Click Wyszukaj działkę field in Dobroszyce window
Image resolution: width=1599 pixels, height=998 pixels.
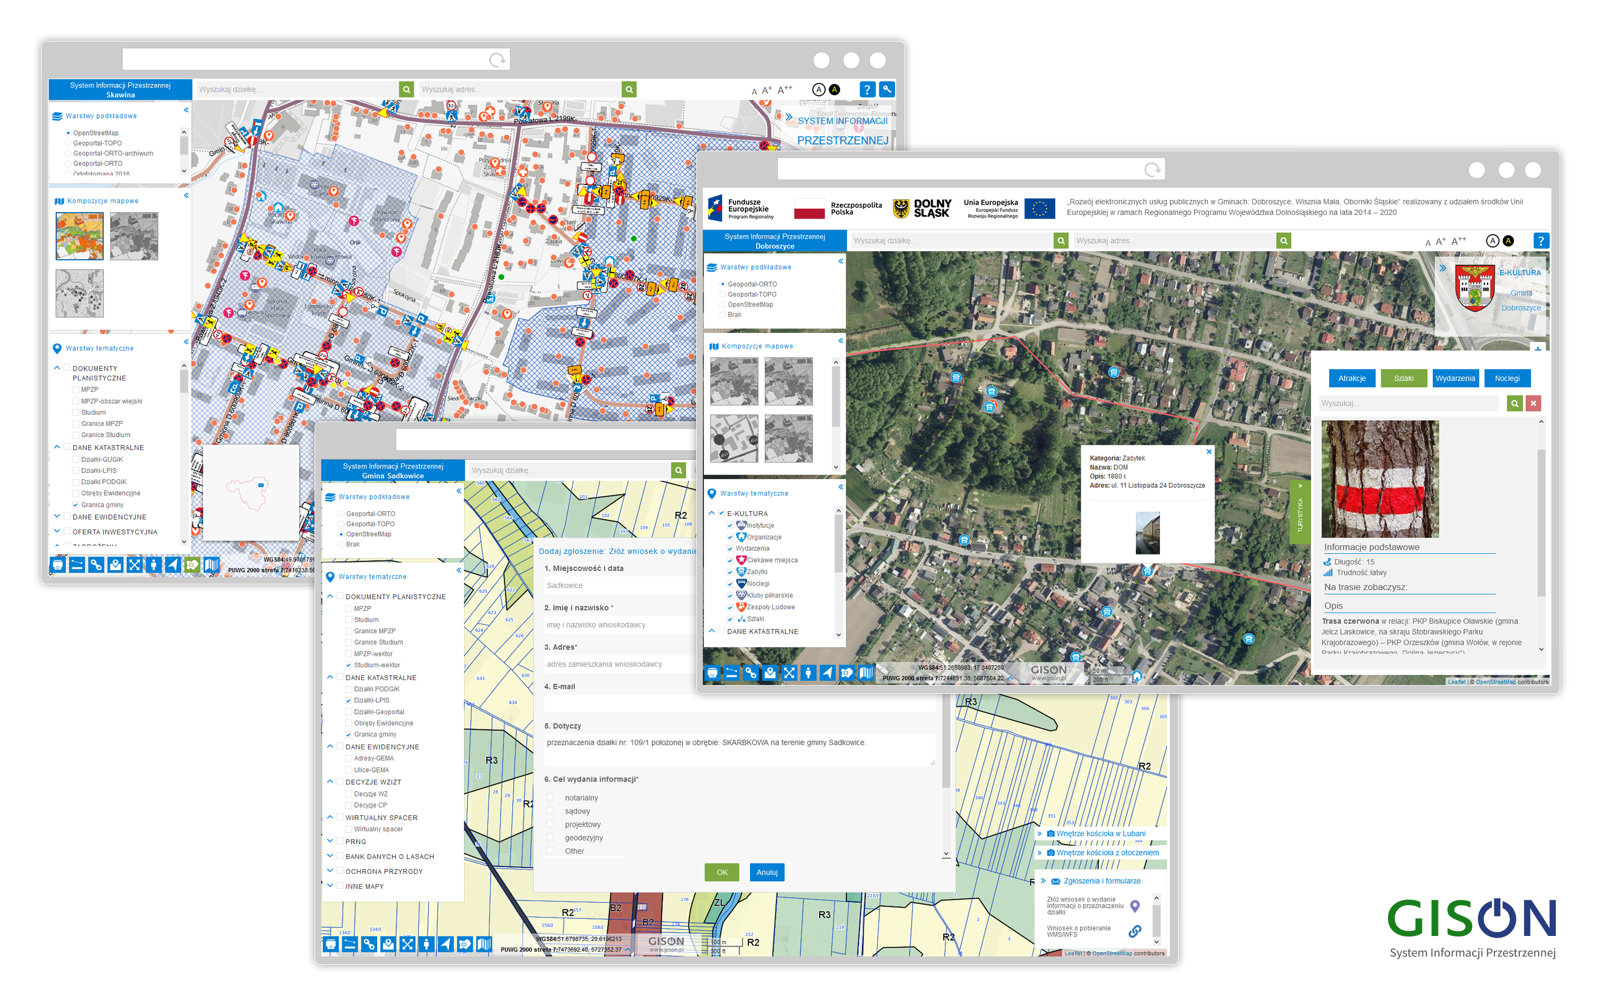click(952, 241)
